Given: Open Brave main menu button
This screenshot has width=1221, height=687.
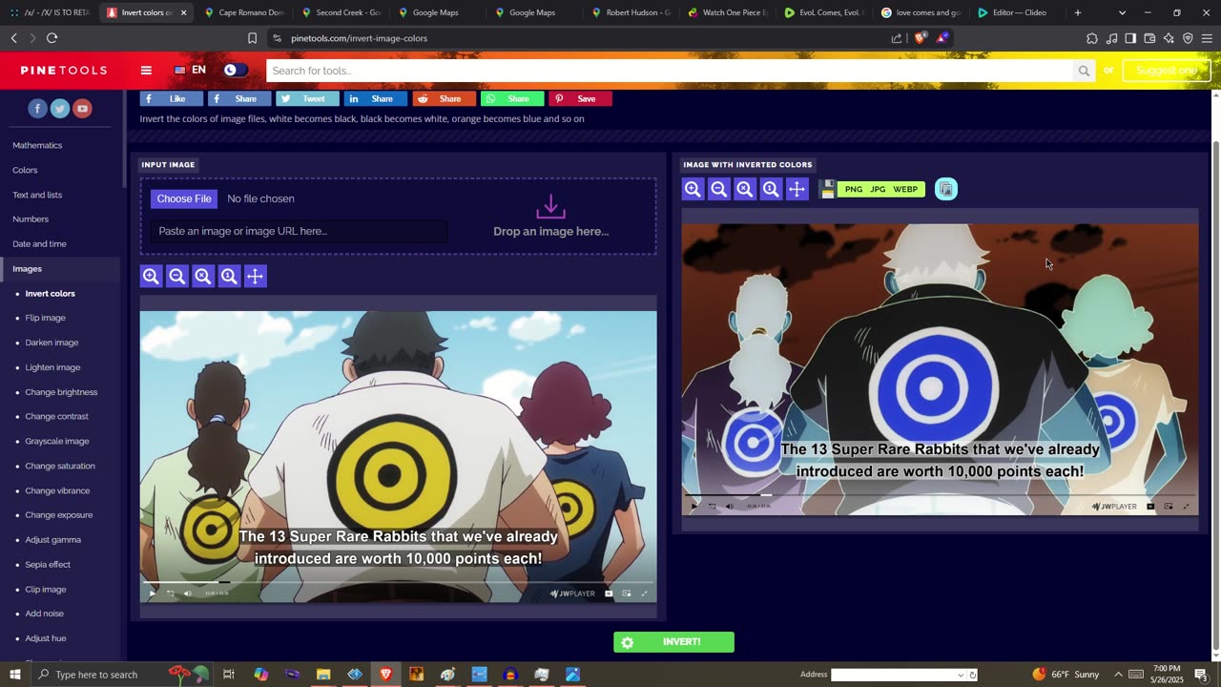Looking at the screenshot, I should click(1207, 38).
